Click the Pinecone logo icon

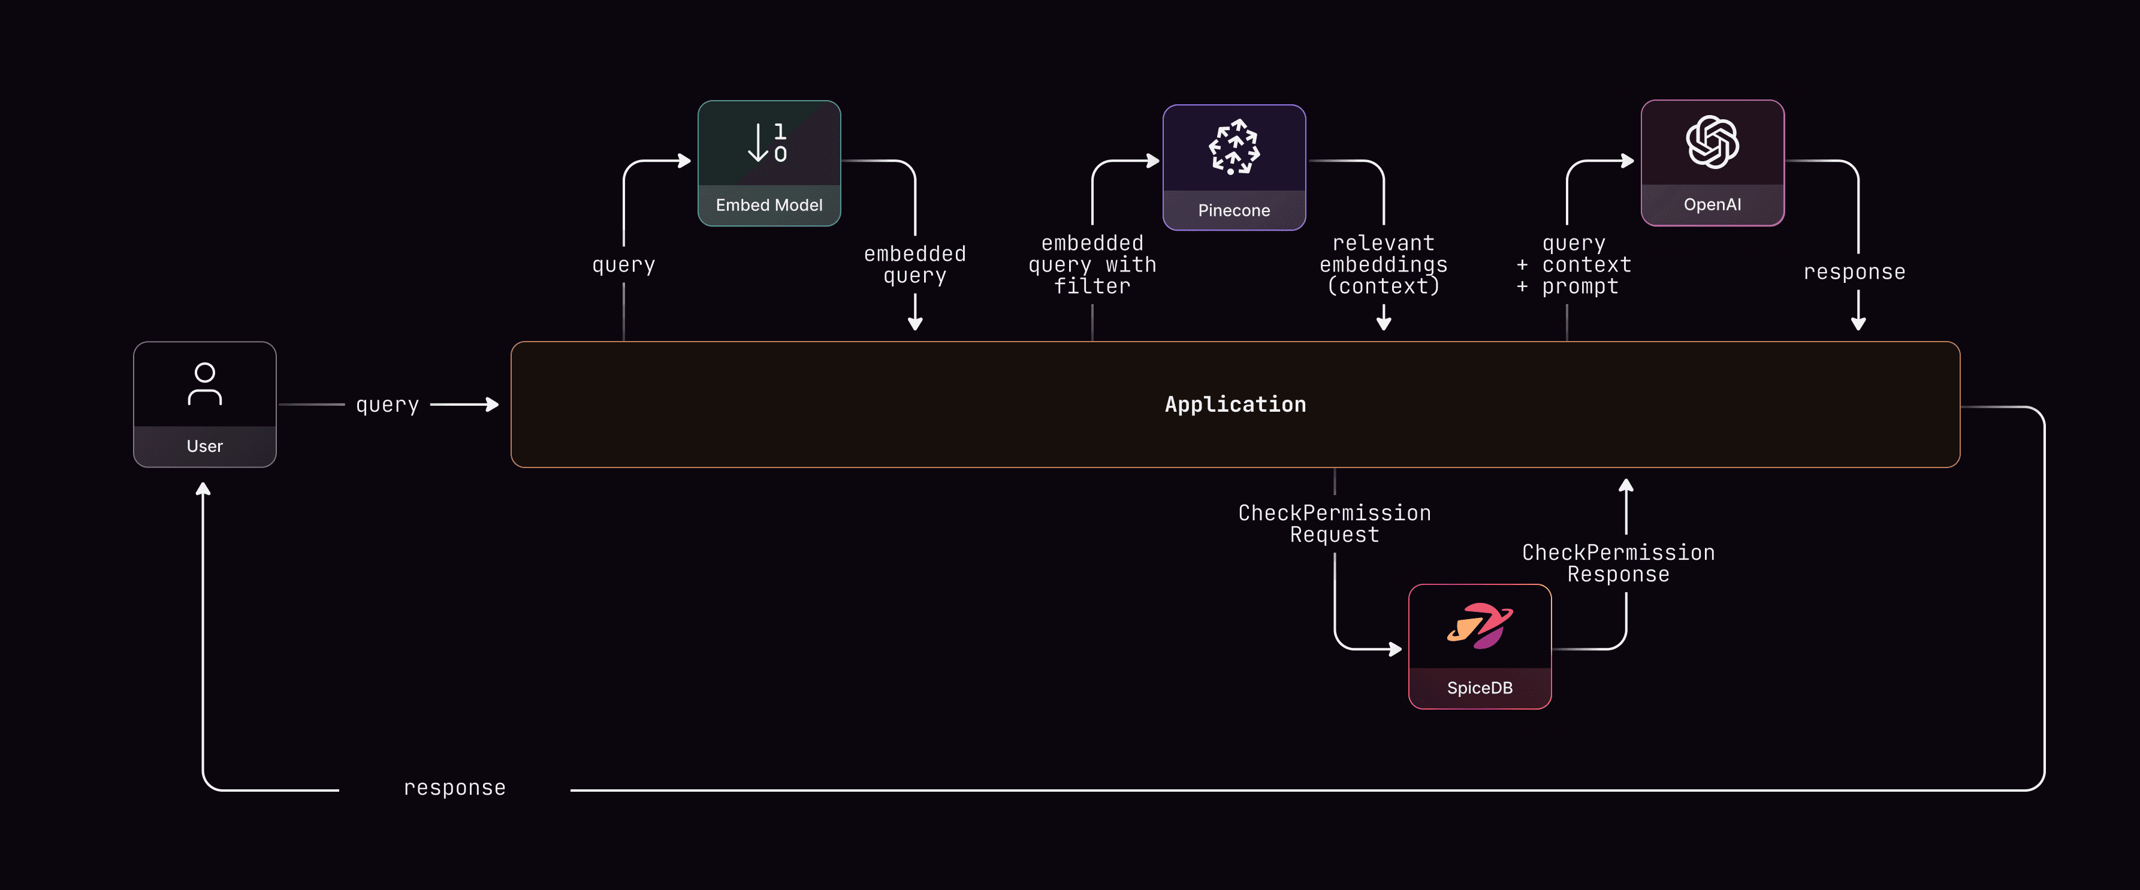point(1234,147)
